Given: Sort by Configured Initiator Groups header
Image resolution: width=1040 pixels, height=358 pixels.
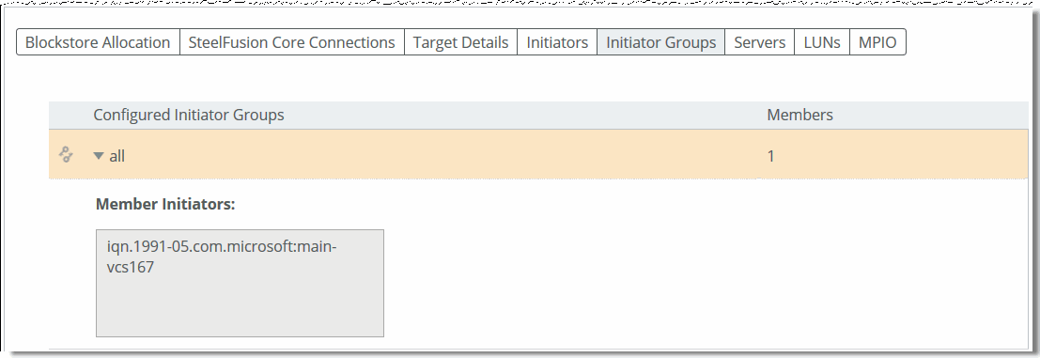Looking at the screenshot, I should click(x=189, y=115).
